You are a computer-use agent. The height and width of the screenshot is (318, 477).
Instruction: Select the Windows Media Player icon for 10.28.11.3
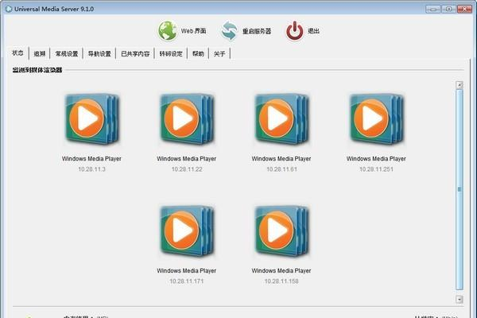(x=92, y=118)
